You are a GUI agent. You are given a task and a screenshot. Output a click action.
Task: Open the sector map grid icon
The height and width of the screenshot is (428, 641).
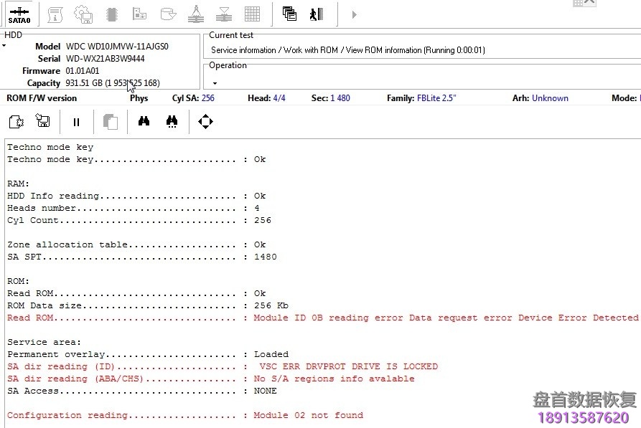click(251, 13)
